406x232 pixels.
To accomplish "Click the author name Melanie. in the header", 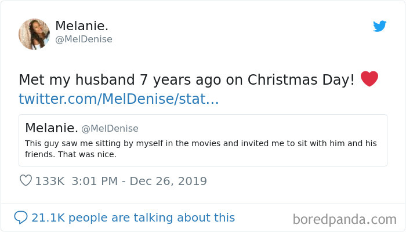I will pyautogui.click(x=82, y=26).
